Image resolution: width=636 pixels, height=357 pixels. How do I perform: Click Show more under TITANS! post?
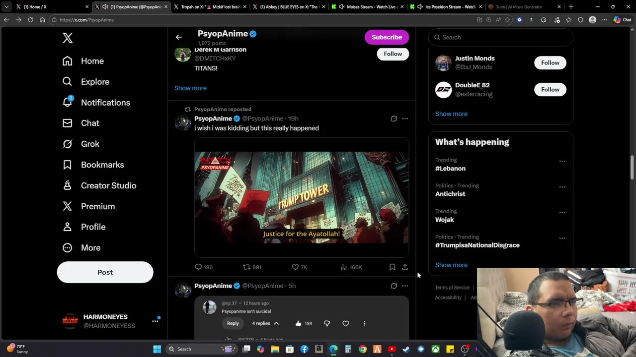coord(190,88)
